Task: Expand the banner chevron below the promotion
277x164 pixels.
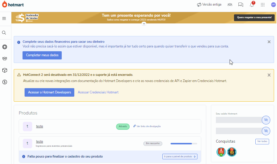Action: 144,23
